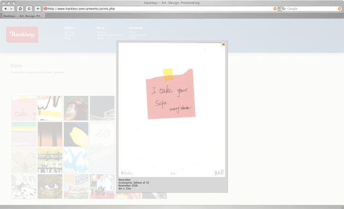Click the pink Hackleys logo
Screen dimensions: 344x209
pos(22,34)
